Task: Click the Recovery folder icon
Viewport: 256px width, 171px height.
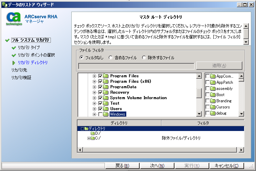Action: tap(105, 92)
